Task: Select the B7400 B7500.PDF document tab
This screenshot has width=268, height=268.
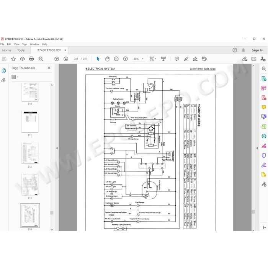Action: [x=49, y=50]
